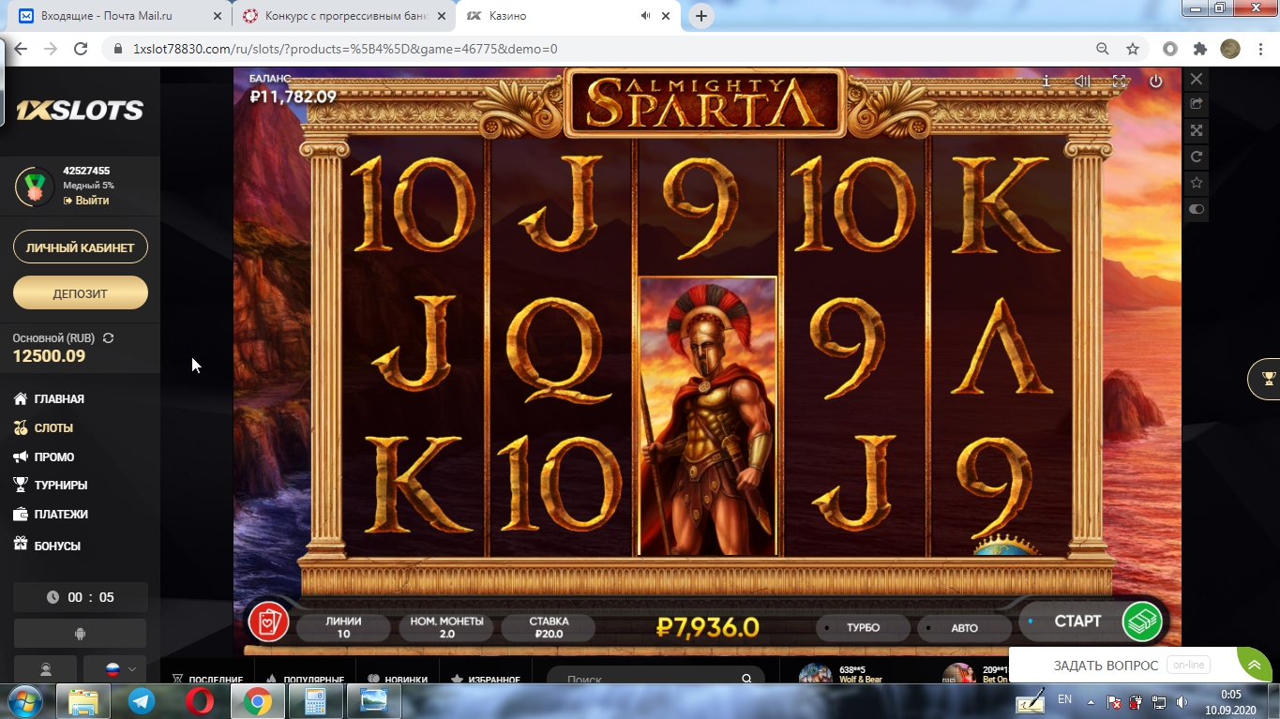Click the address bar URL
Viewport: 1280px width, 719px height.
pyautogui.click(x=345, y=49)
